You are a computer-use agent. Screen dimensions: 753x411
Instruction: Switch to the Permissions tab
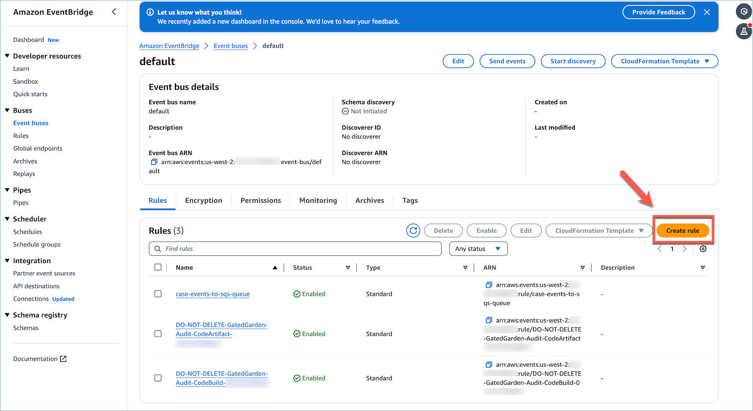tap(261, 200)
